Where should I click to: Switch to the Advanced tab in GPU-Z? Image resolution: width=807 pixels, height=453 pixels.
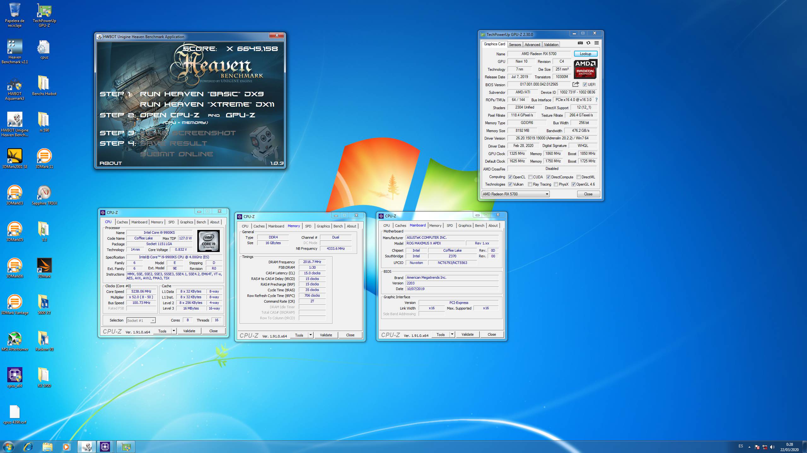[532, 45]
